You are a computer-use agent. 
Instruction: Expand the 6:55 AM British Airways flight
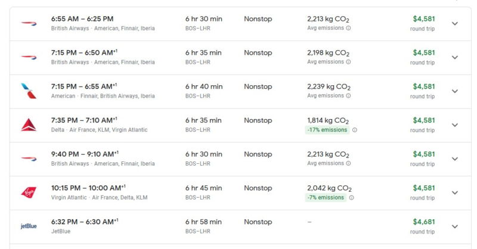455,24
